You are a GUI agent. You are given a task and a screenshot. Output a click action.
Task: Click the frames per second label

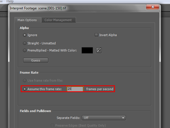pyautogui.click(x=100, y=89)
